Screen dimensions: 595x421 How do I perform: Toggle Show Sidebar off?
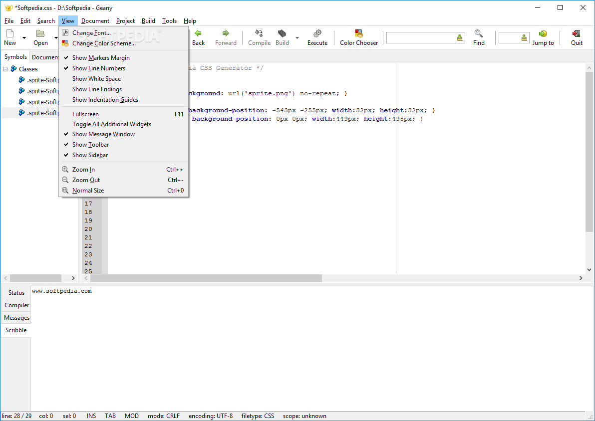124,155
